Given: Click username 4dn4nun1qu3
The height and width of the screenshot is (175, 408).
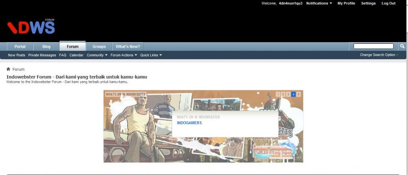Looking at the screenshot, I should 290,3.
